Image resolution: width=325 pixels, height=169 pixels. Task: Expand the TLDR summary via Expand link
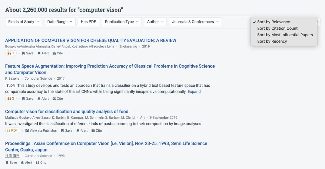(x=194, y=92)
